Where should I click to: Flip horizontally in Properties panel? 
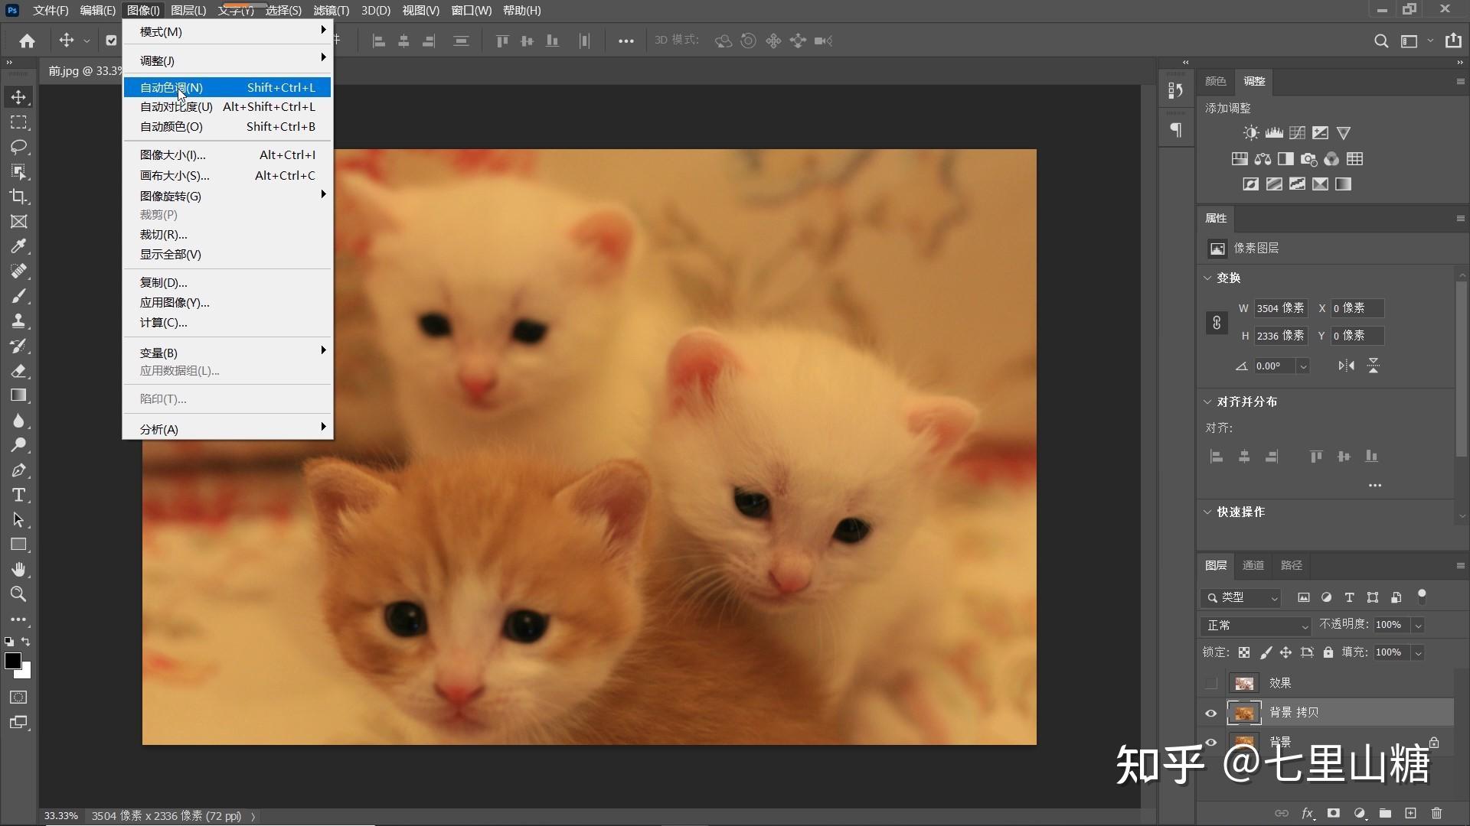coord(1346,366)
